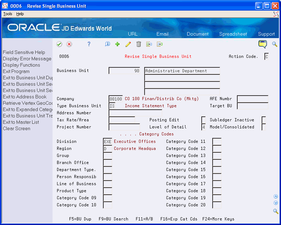Click the Company field containing 00100
This screenshot has height=225, width=281.
click(116, 99)
